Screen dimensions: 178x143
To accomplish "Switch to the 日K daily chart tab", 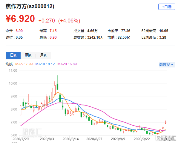I will pos(13,55).
